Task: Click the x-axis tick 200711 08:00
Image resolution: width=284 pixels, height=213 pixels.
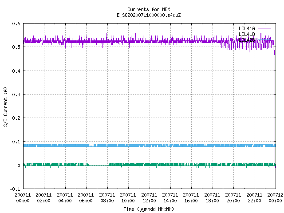Action: pyautogui.click(x=107, y=198)
